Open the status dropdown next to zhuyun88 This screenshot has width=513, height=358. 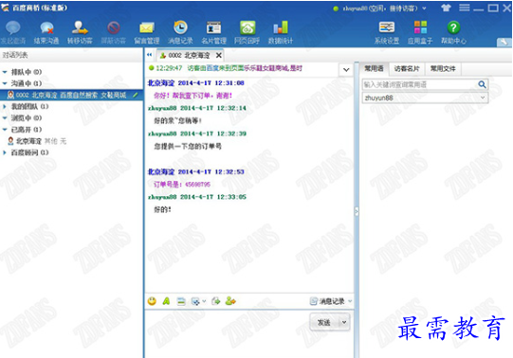click(424, 9)
